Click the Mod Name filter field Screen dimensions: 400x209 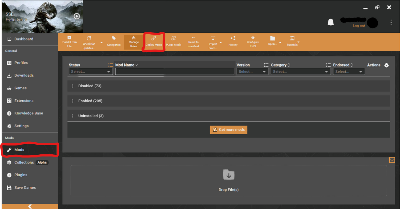tap(174, 71)
